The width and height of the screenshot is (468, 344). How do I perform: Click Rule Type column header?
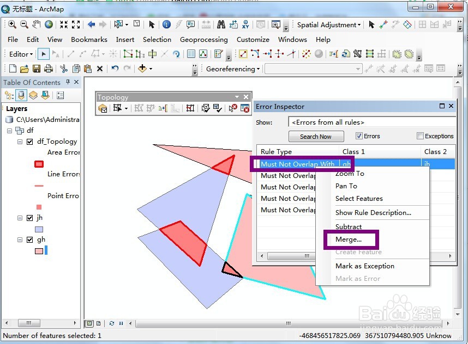click(x=298, y=152)
